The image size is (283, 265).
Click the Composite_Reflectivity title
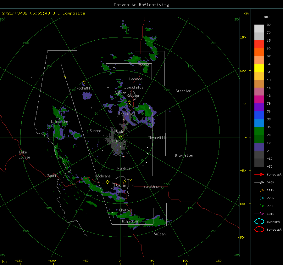(141, 5)
